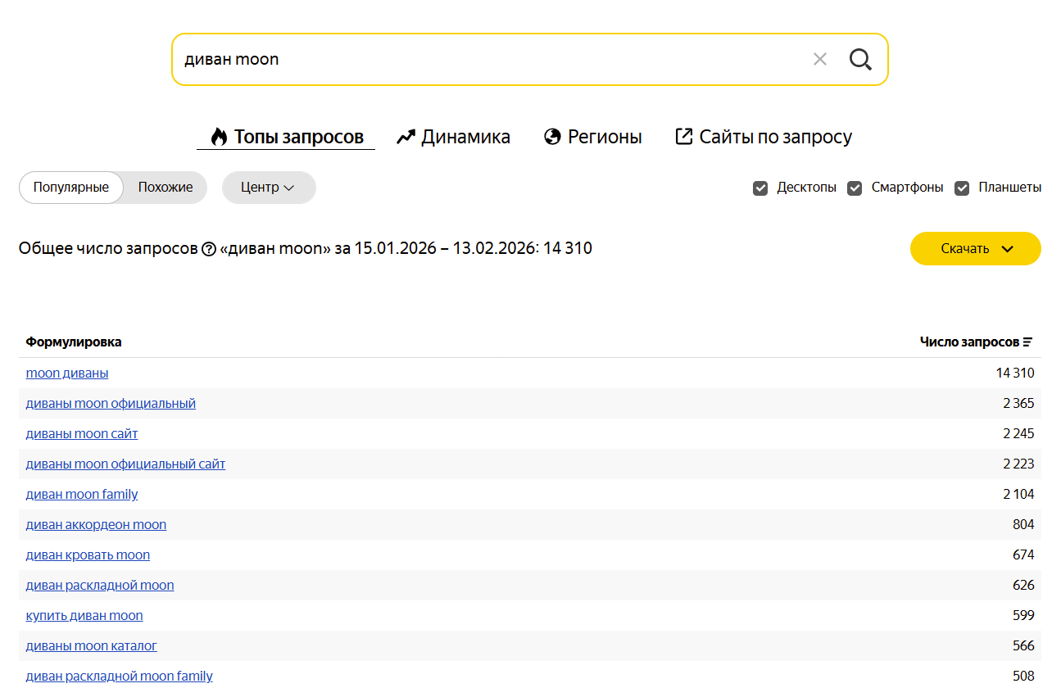Image resolution: width=1061 pixels, height=688 pixels.
Task: Click the question mark help icon
Action: [x=209, y=249]
